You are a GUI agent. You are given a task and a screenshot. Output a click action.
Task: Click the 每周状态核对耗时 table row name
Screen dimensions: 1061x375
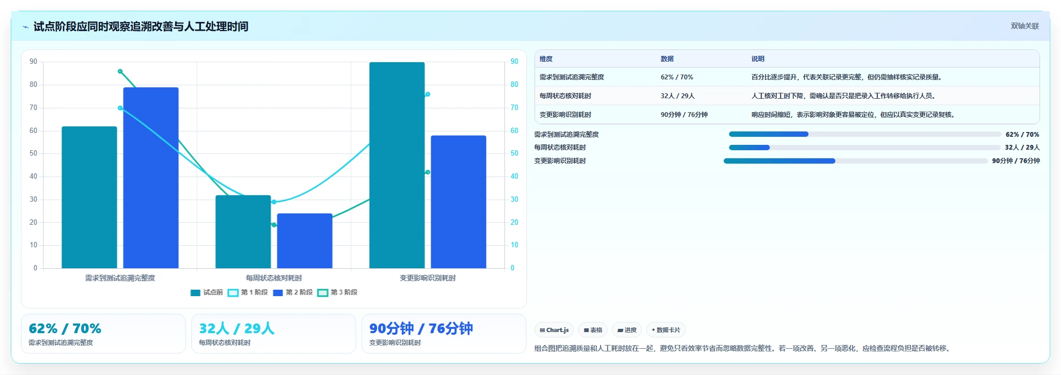pyautogui.click(x=565, y=96)
